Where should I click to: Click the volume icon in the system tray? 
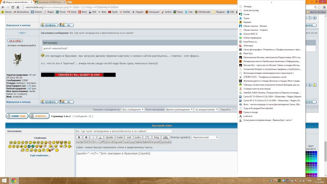point(304,181)
